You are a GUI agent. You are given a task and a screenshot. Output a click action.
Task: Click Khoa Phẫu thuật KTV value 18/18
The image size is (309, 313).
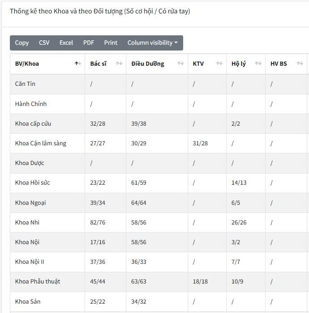[x=200, y=281]
